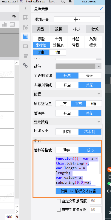Click the 自定义背景宽度 value field
This screenshot has height=220, width=111.
pyautogui.click(x=96, y=201)
